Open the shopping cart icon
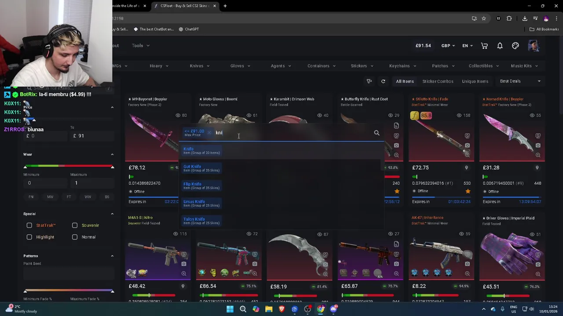Image resolution: width=563 pixels, height=316 pixels. point(484,46)
